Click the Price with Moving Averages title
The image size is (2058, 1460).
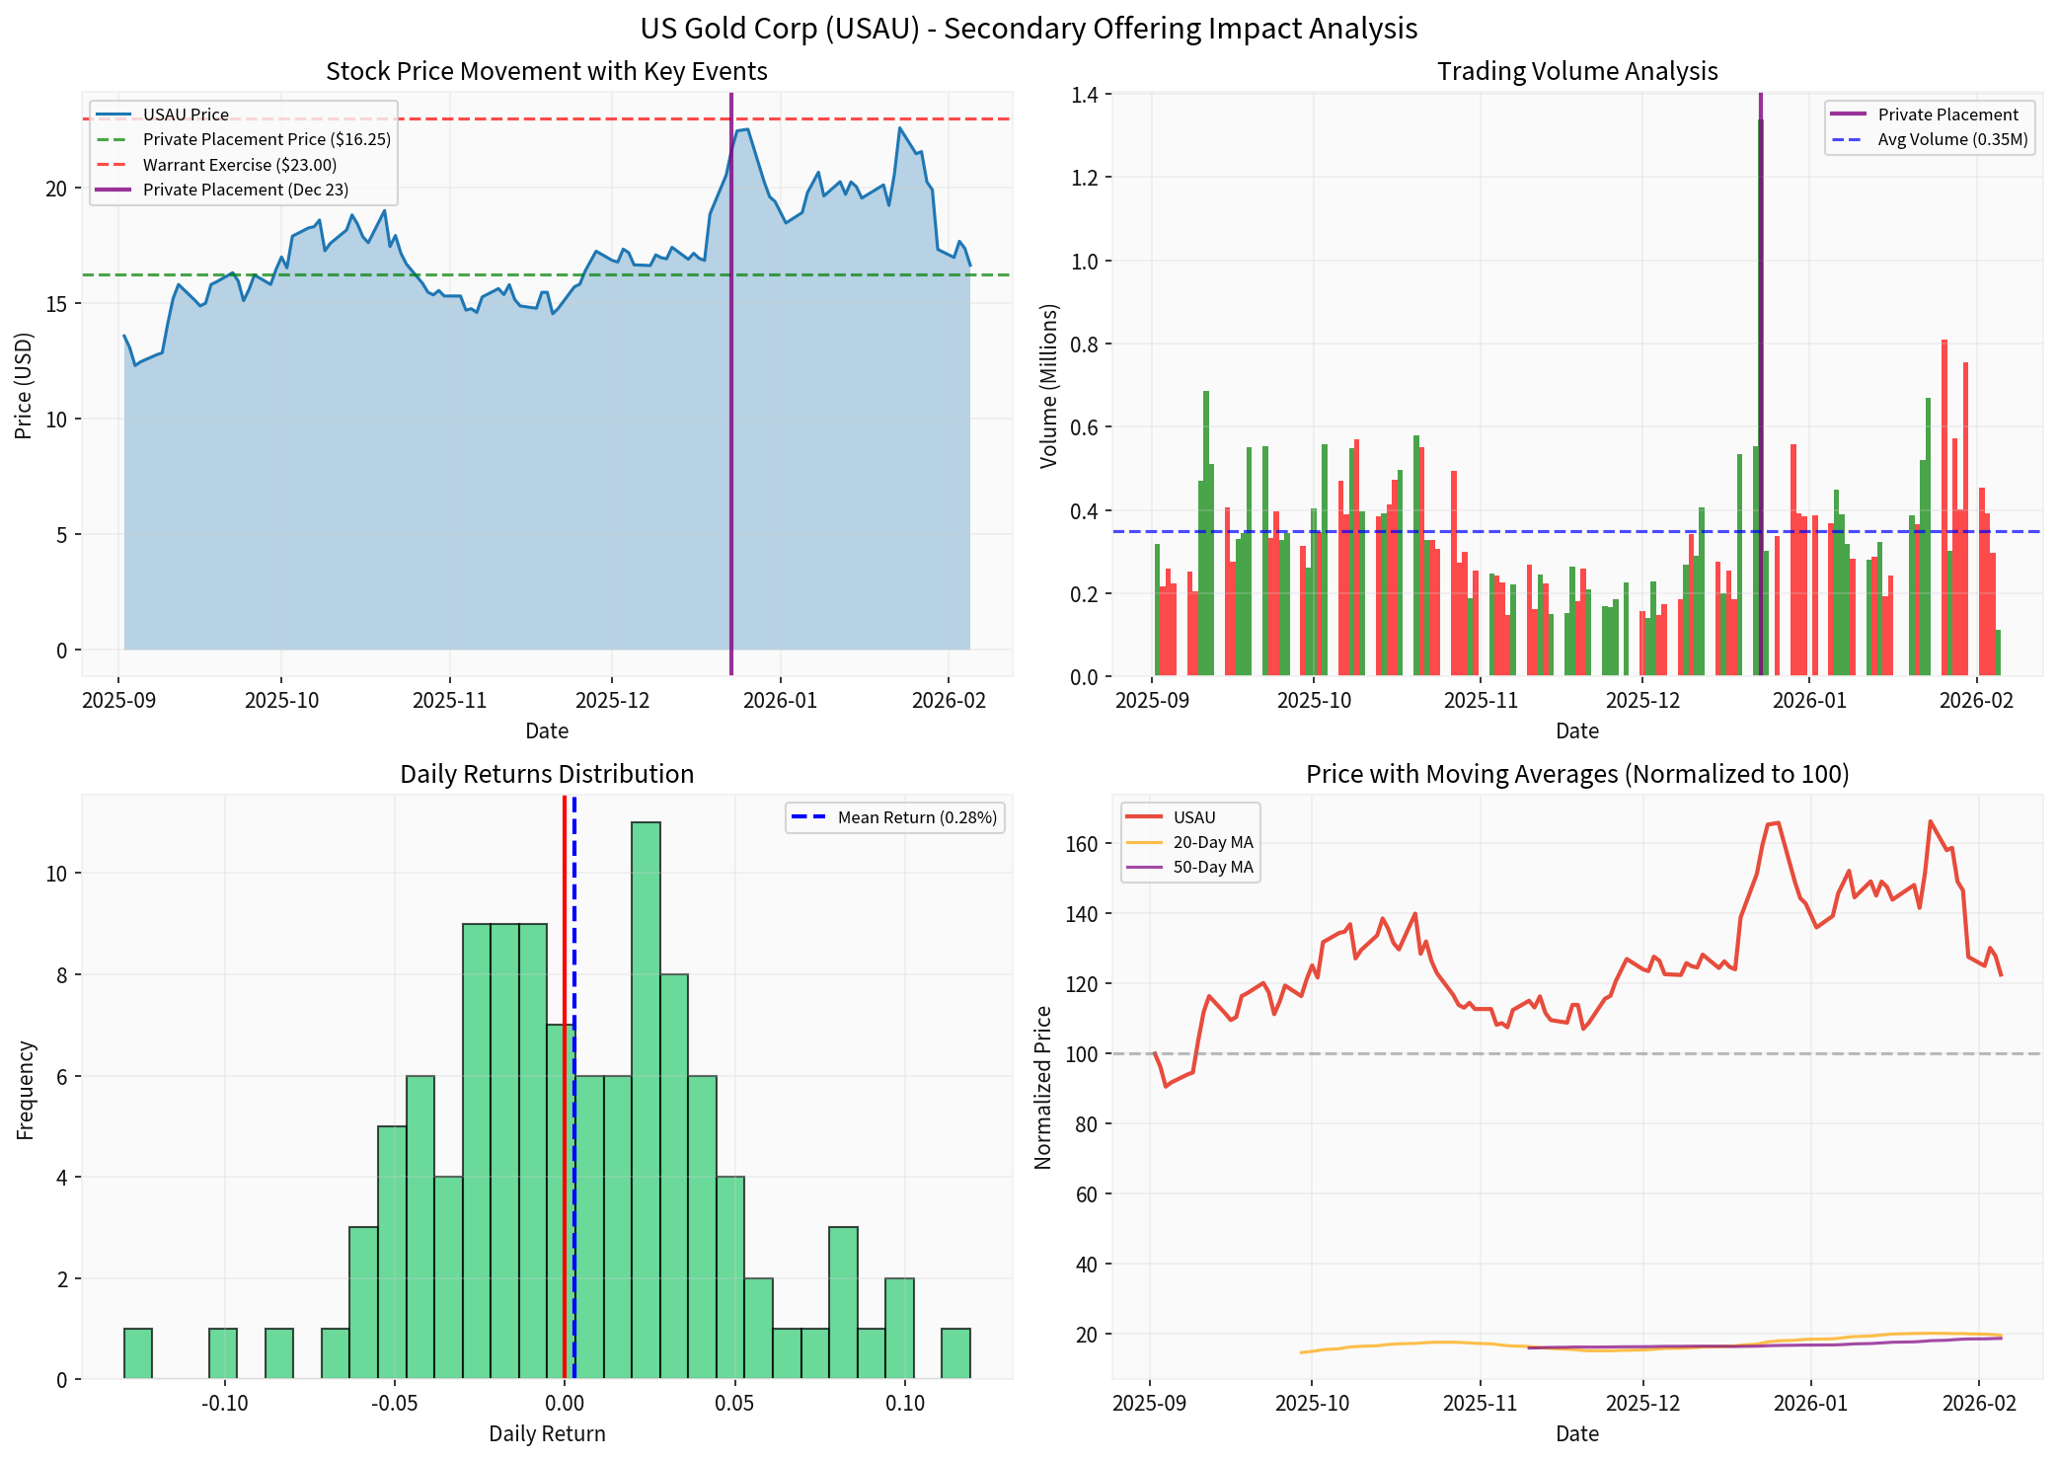1576,774
